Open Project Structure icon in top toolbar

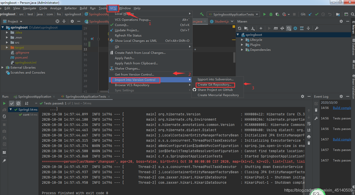[x=338, y=14]
